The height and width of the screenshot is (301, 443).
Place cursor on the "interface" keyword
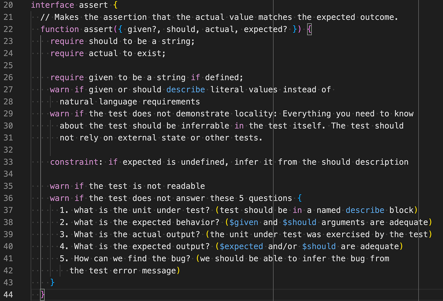[52, 5]
